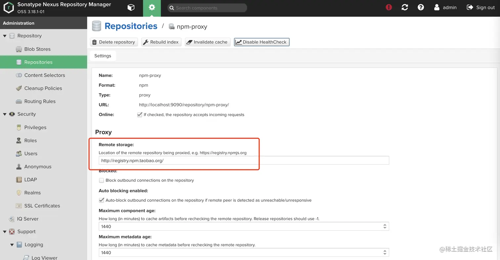Open SSL Certificates
This screenshot has width=500, height=260.
tap(42, 206)
